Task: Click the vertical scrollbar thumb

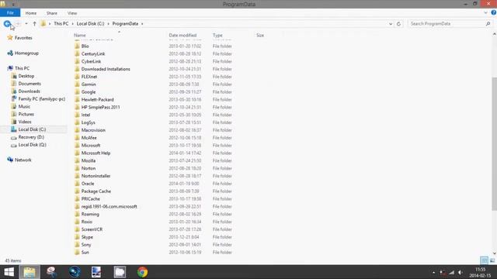Action: pos(494,143)
